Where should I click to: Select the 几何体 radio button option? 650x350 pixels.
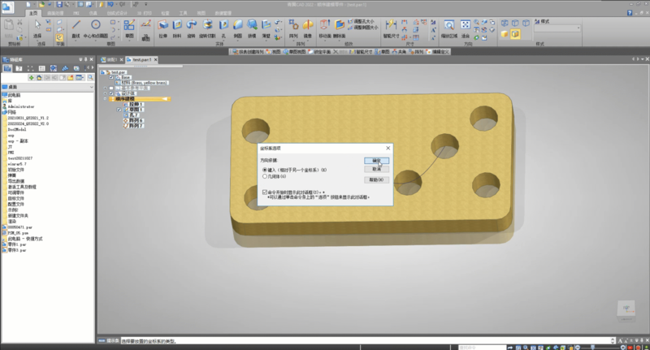pyautogui.click(x=265, y=176)
